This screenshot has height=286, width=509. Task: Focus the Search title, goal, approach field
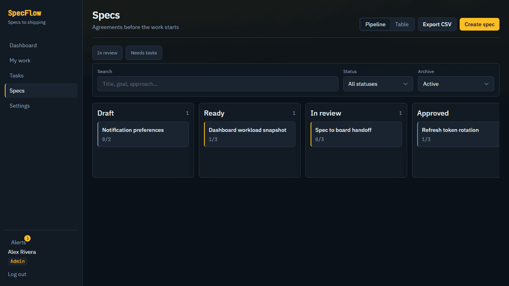pos(218,84)
